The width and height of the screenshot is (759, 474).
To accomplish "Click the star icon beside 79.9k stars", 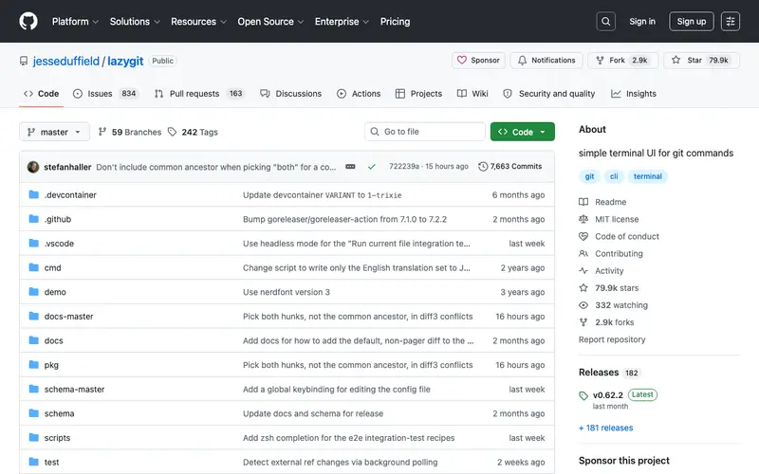I will point(583,288).
